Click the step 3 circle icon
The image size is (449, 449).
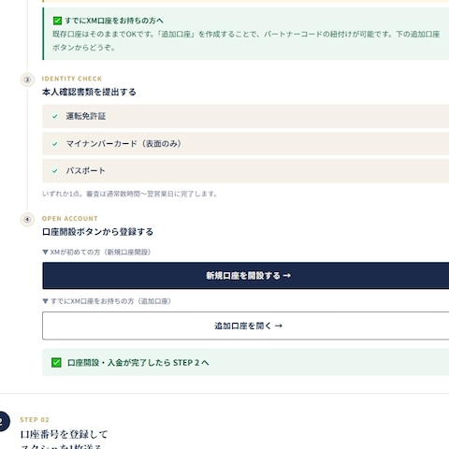27,80
